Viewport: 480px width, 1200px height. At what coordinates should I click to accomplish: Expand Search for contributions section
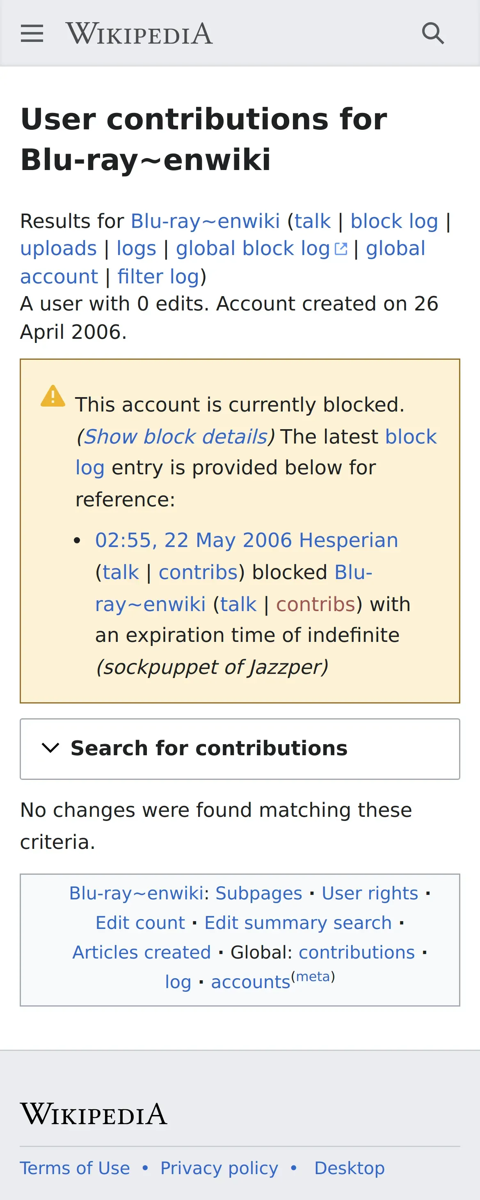(240, 749)
